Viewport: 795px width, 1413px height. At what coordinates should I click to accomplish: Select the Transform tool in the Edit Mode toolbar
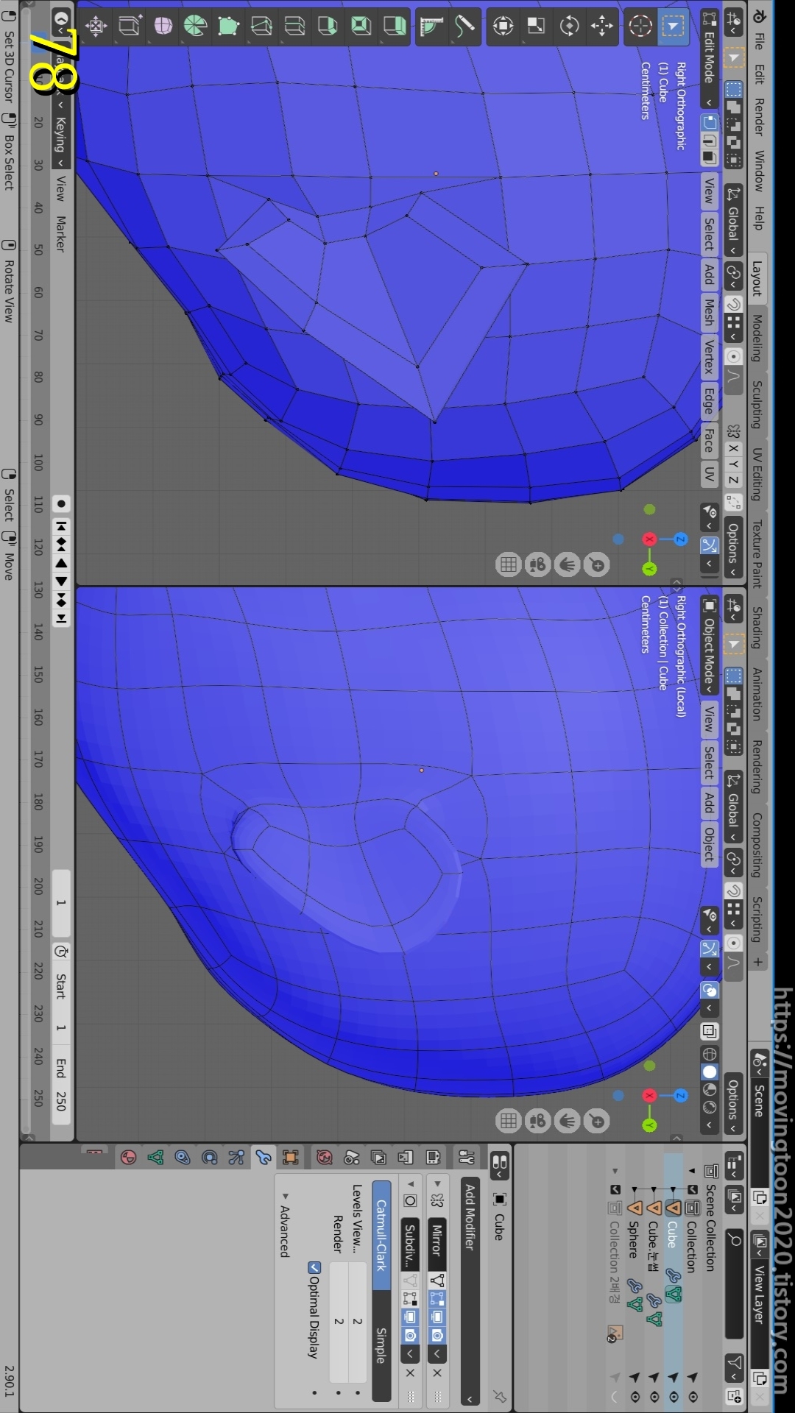504,26
